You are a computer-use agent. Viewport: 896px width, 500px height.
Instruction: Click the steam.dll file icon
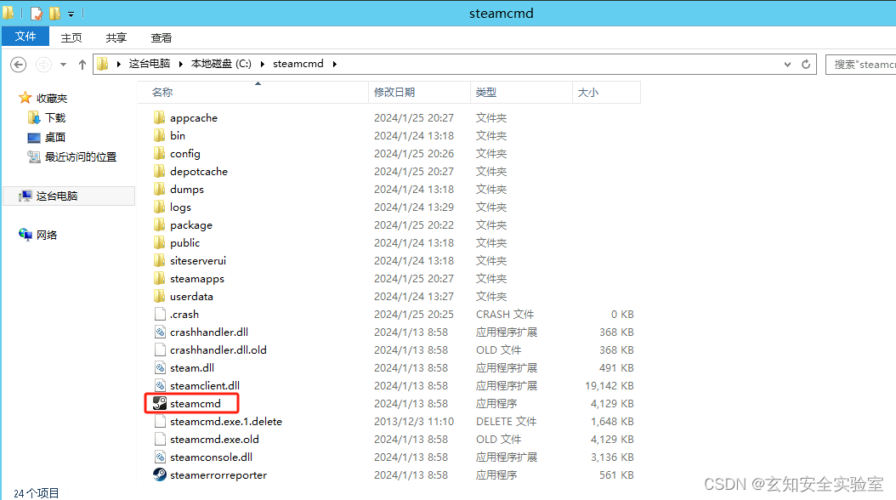(x=160, y=367)
